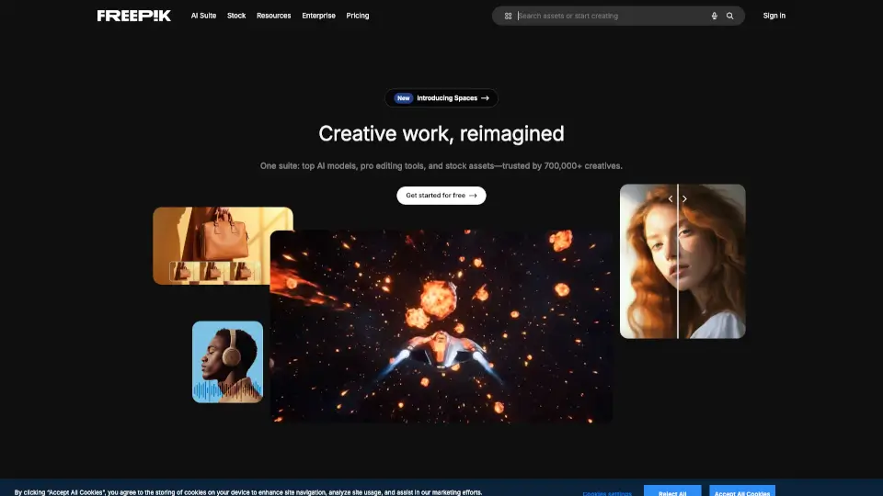Click the before-after slider handle on portrait
The height and width of the screenshot is (496, 883).
[678, 198]
